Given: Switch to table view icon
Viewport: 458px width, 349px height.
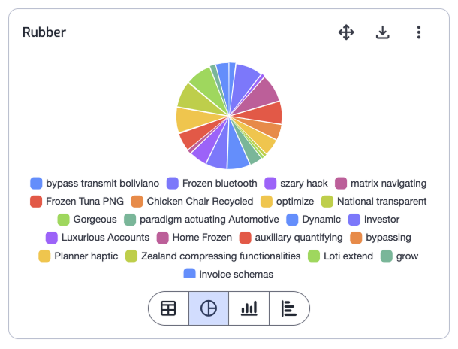Looking at the screenshot, I should [x=168, y=308].
